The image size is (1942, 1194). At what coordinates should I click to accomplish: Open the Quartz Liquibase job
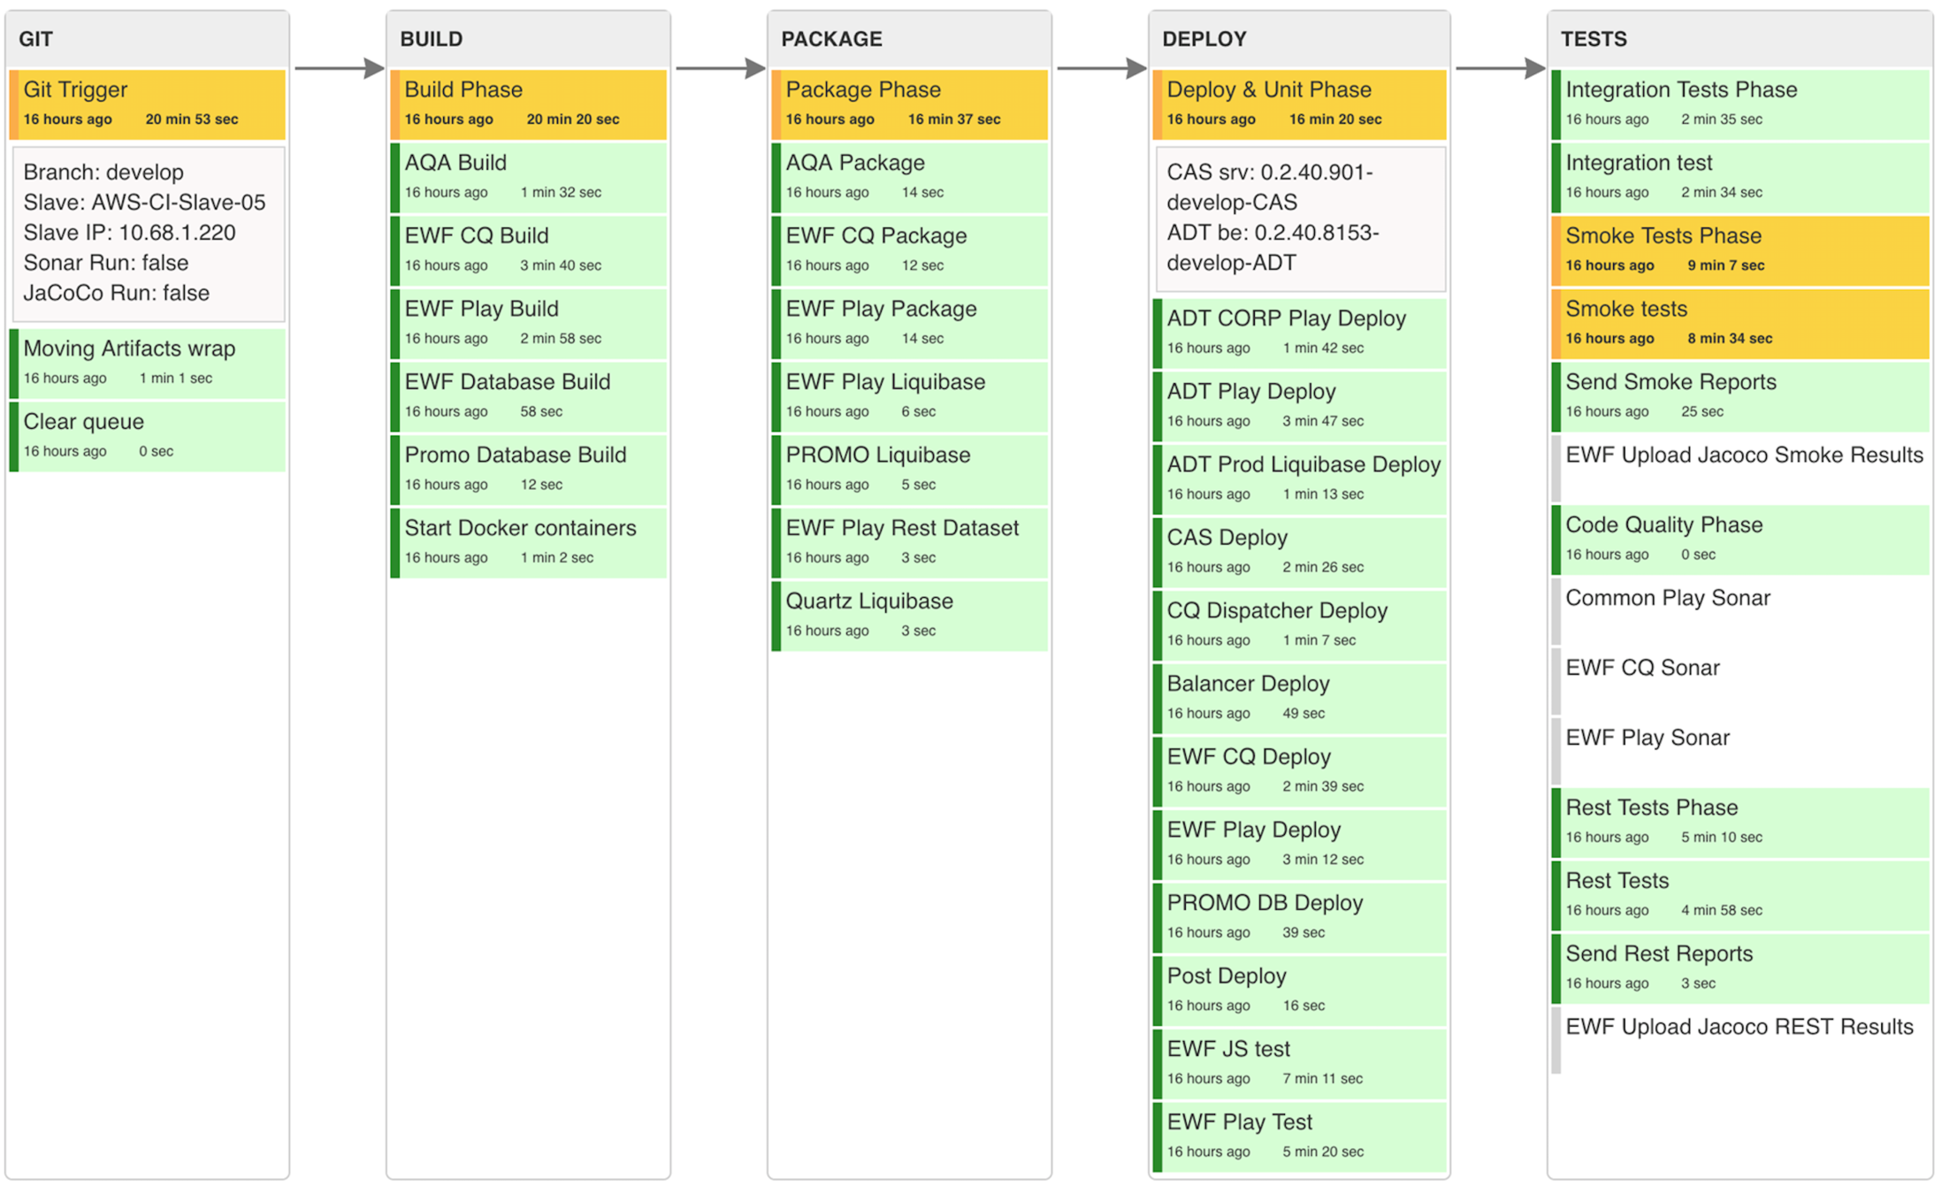click(x=868, y=601)
